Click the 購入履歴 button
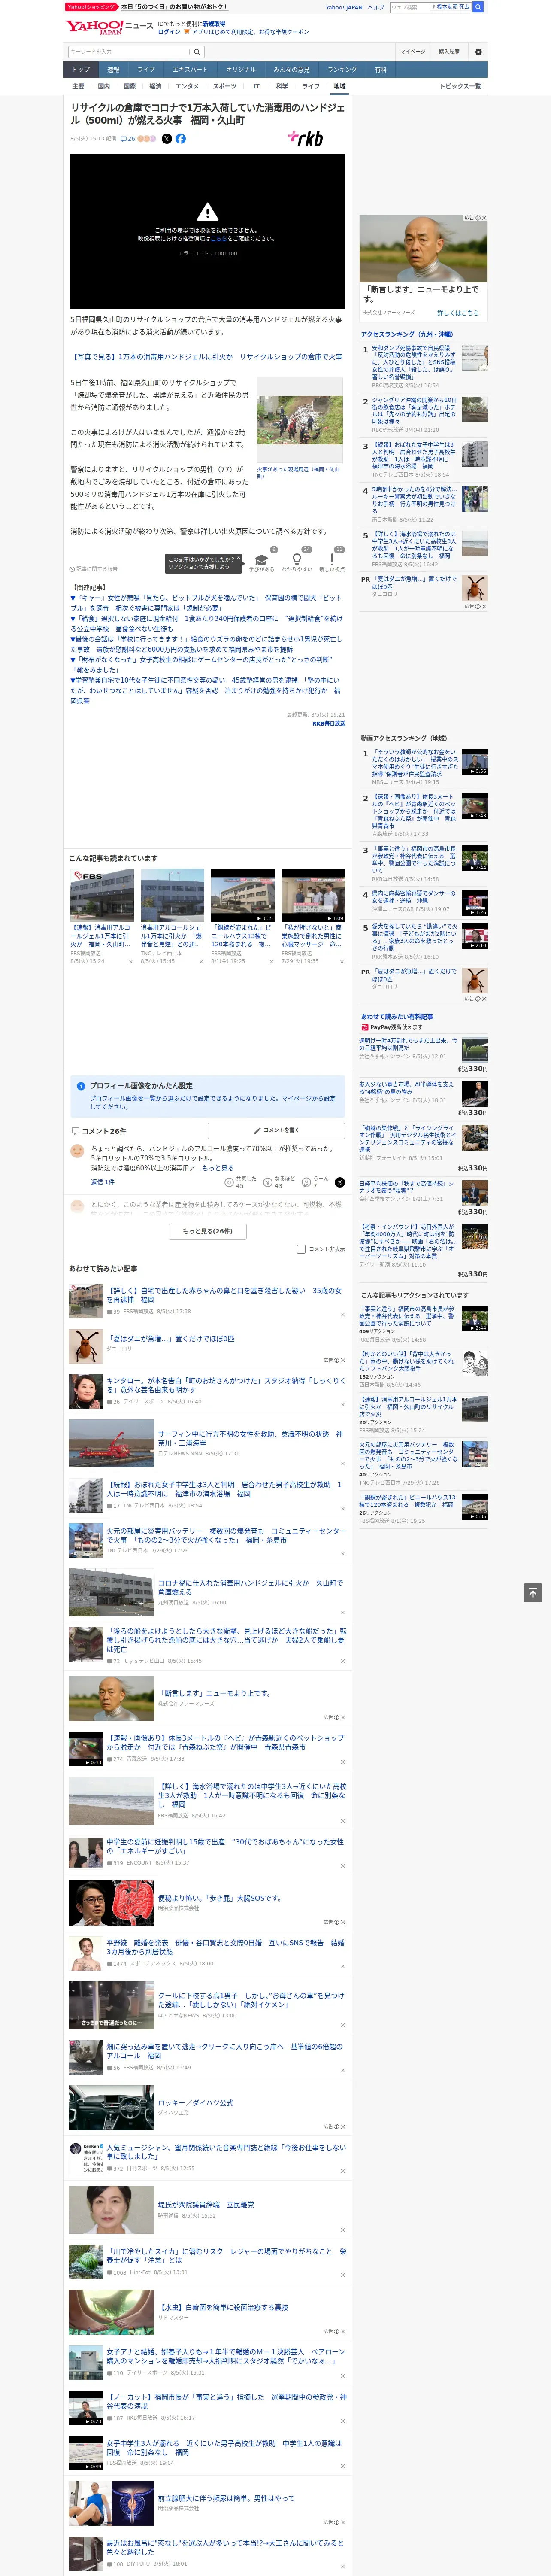The height and width of the screenshot is (2576, 551). coord(449,51)
